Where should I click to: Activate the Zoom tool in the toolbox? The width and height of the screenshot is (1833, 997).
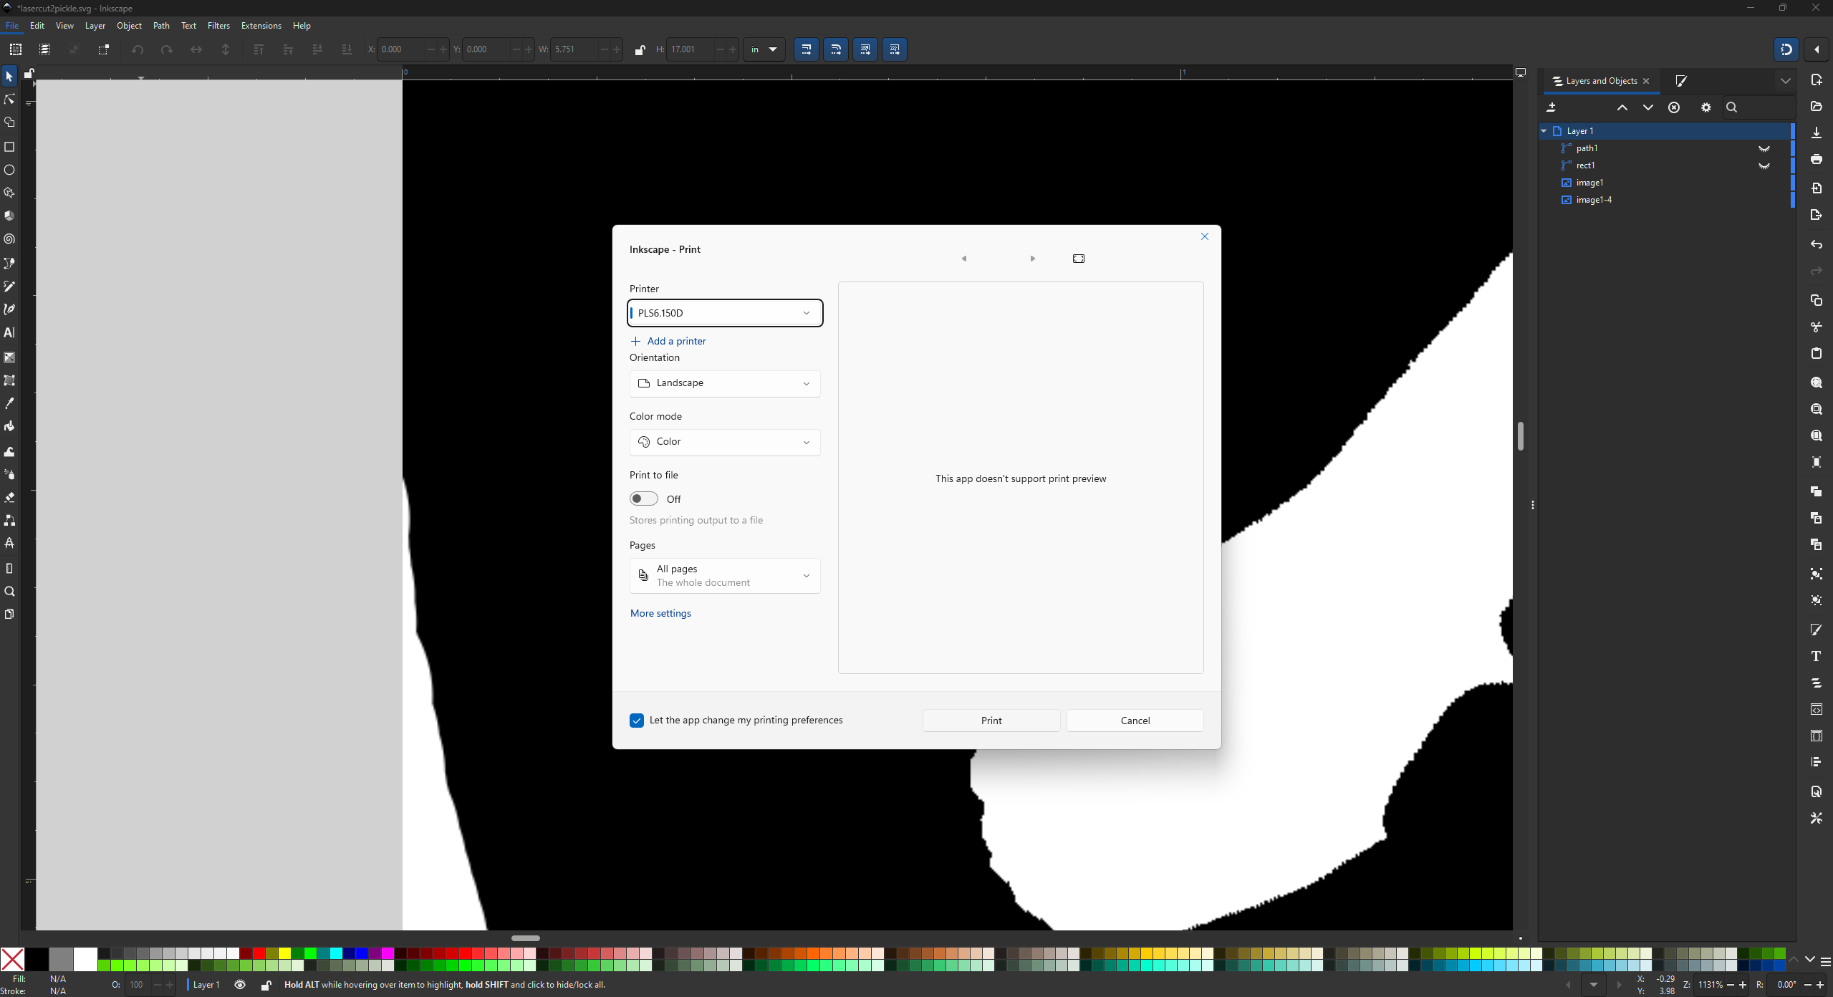pos(9,592)
